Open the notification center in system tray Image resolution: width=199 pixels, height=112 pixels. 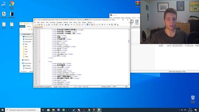pos(196,110)
